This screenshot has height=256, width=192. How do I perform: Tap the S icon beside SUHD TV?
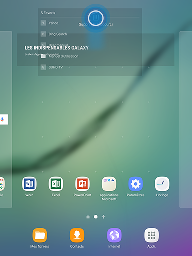click(43, 67)
